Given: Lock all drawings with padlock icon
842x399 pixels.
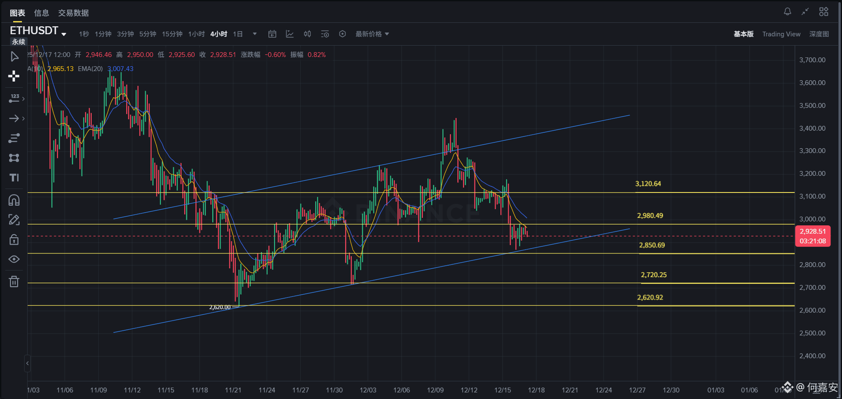Looking at the screenshot, I should pyautogui.click(x=14, y=239).
